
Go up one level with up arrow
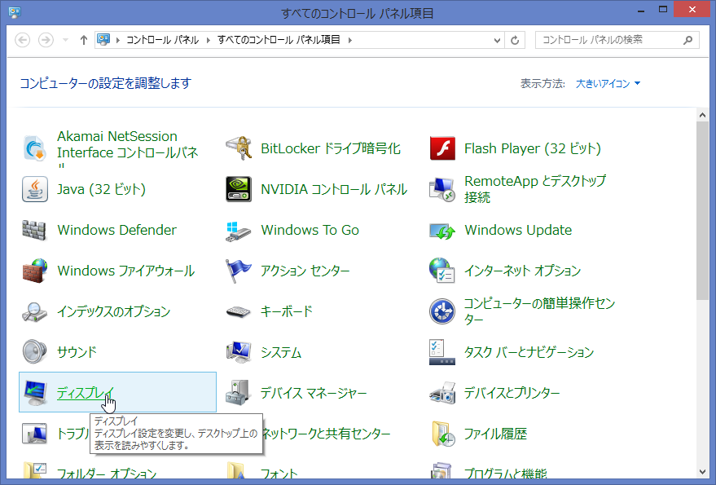click(83, 40)
